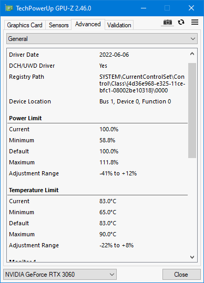The height and width of the screenshot is (283, 204).
Task: Minimize the GPU-Z window
Action: click(144, 8)
